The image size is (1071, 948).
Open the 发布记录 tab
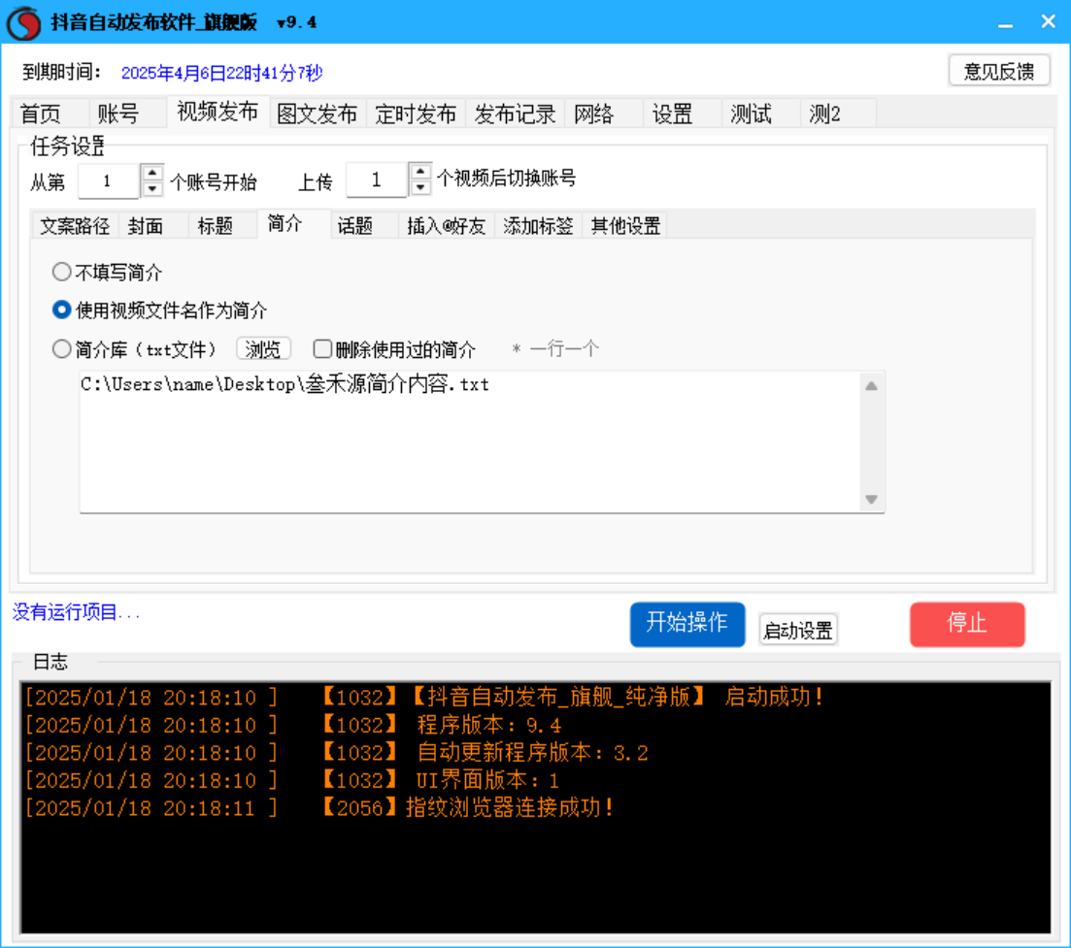pos(515,114)
